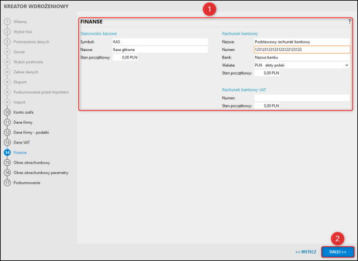The width and height of the screenshot is (358, 261).
Task: Open Okres obrachunkowy parametry step
Action: point(41,173)
